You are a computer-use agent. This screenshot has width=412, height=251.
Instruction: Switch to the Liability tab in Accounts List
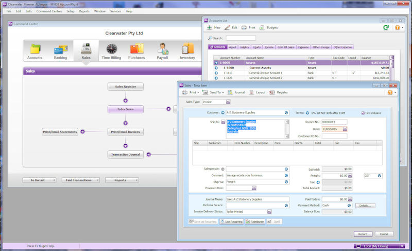[245, 47]
